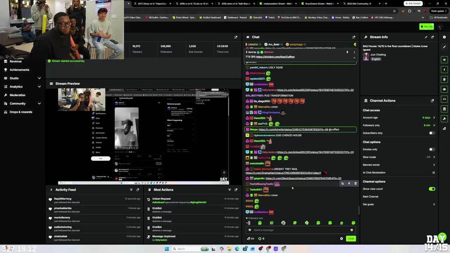This screenshot has height=253, width=450.
Task: Open the emoji picker in message box
Action: [352, 230]
